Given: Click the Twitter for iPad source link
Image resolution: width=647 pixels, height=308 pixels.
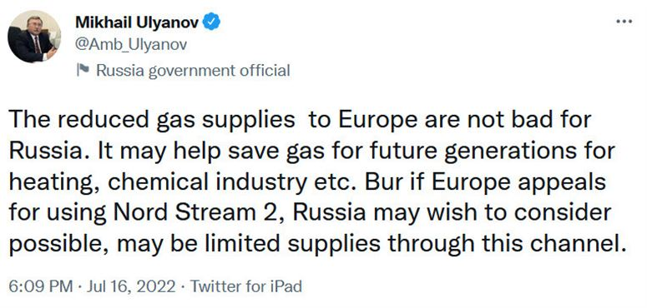Looking at the screenshot, I should pyautogui.click(x=246, y=286).
